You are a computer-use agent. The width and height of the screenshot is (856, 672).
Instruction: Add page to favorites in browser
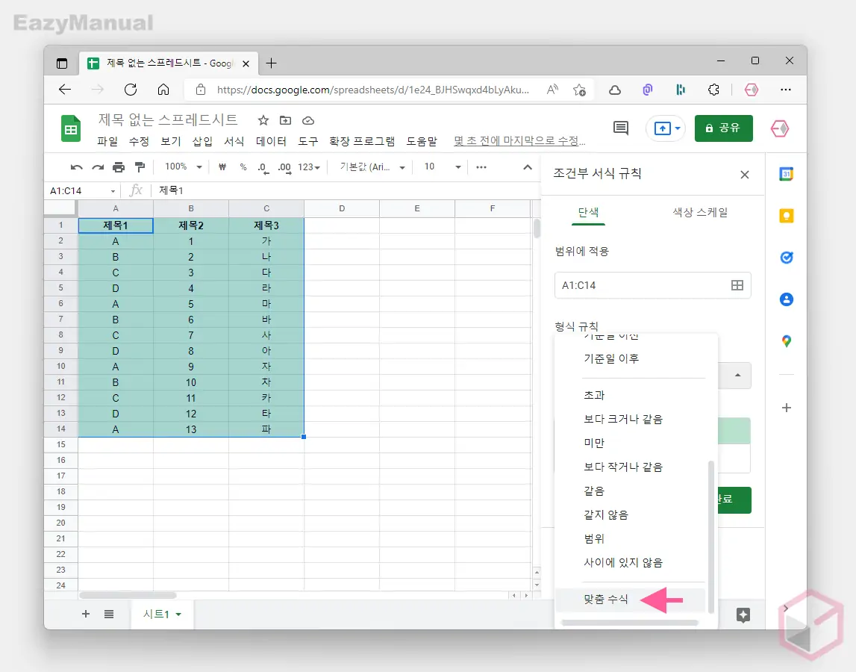(579, 90)
